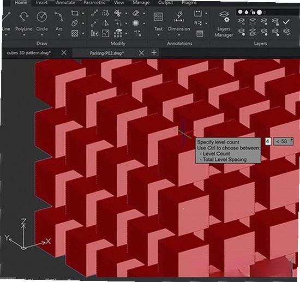This screenshot has height=282, width=300.
Task: Expand the Dimension dropdown arrow
Action: click(x=179, y=35)
